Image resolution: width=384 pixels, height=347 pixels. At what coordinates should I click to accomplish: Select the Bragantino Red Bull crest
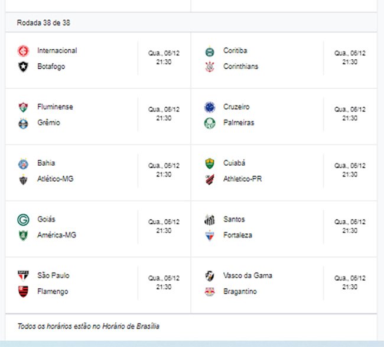[210, 291]
